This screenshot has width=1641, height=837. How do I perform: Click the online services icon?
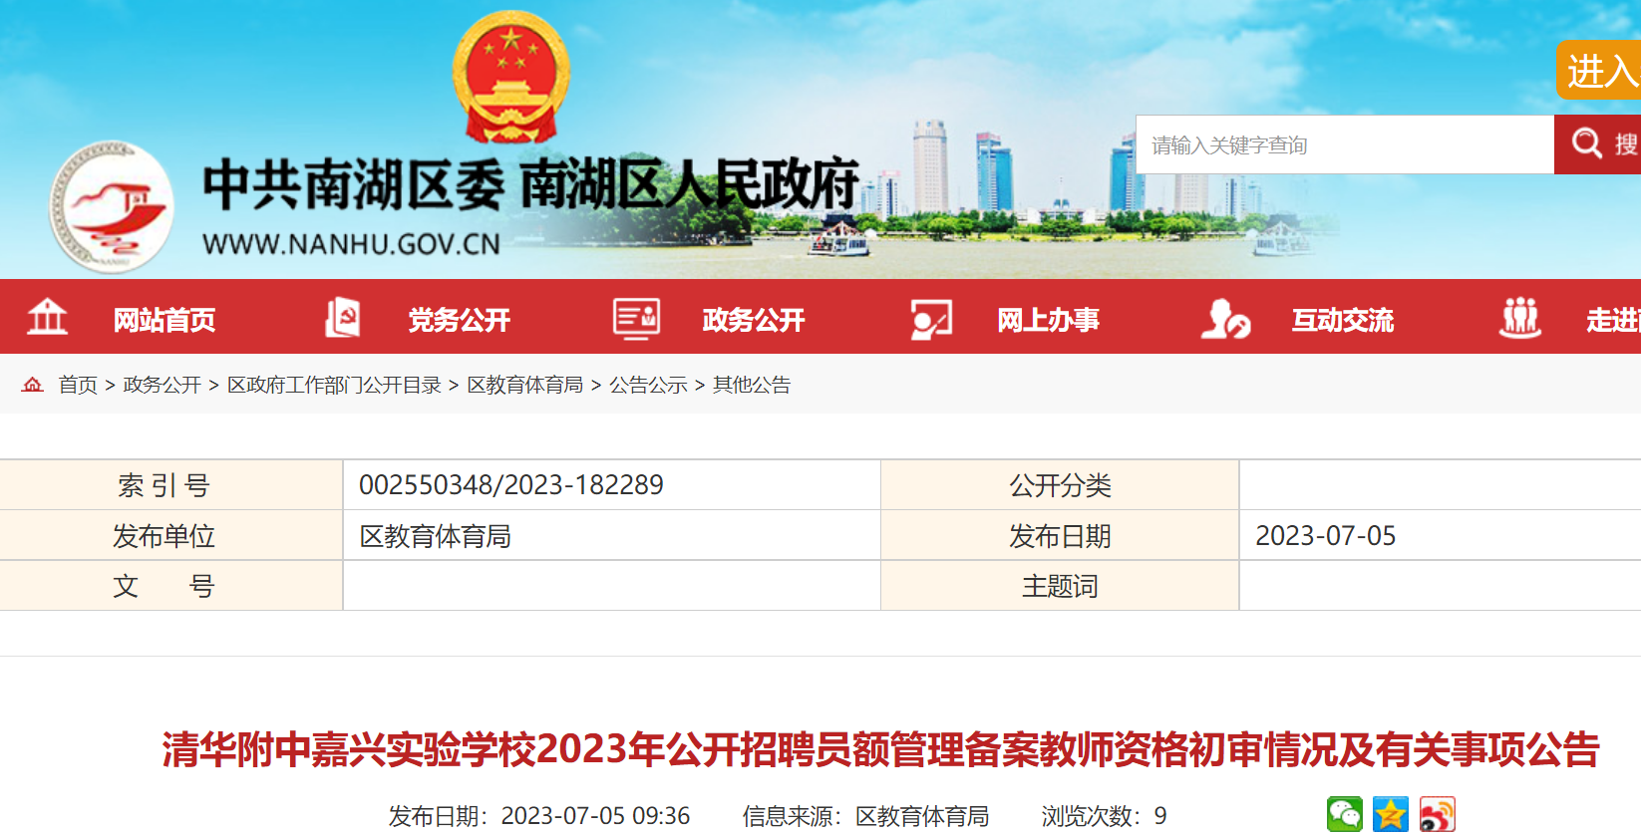(931, 319)
